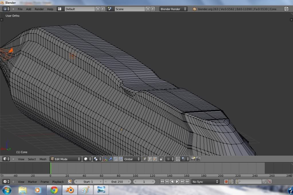Expand the properties region with right plus
Viewport: 293px width, 195px height.
(x=291, y=19)
